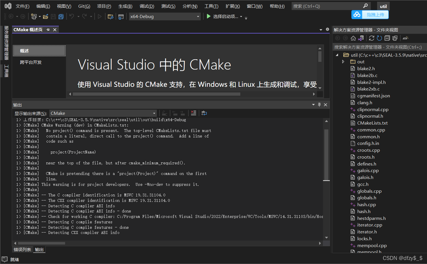Open the new item dropdown arrow
The width and height of the screenshot is (427, 264).
(x=40, y=17)
